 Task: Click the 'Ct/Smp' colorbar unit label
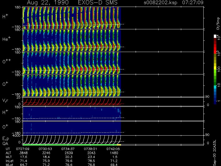[218, 24]
